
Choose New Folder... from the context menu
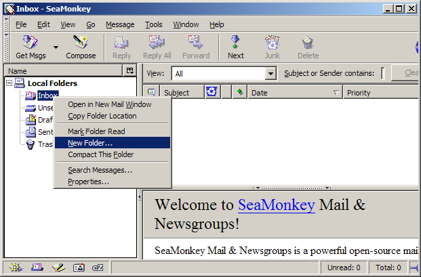[x=90, y=143]
